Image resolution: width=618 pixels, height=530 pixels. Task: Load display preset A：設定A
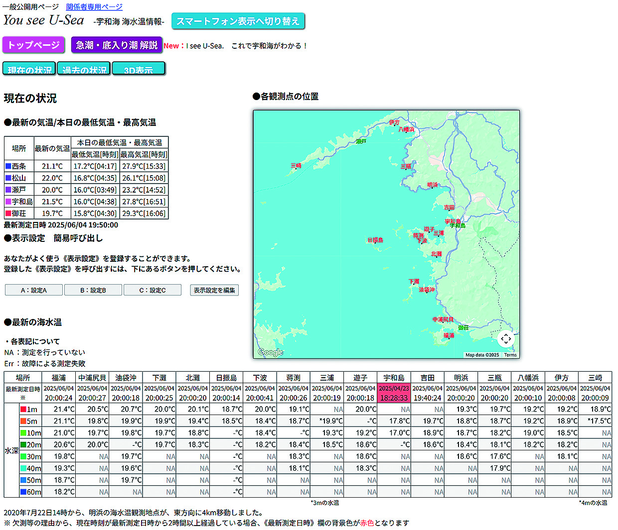[x=34, y=290]
